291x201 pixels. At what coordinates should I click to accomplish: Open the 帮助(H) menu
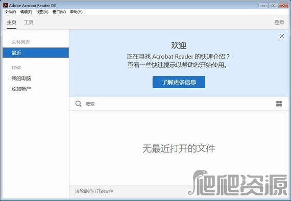point(76,12)
